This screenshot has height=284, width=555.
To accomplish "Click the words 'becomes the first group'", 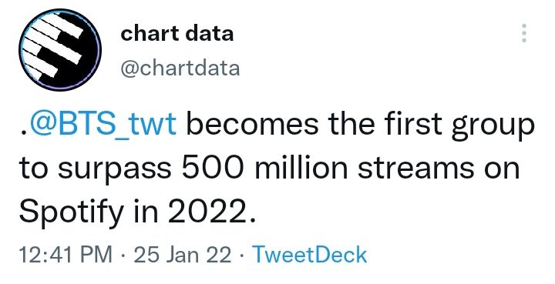I will click(360, 125).
